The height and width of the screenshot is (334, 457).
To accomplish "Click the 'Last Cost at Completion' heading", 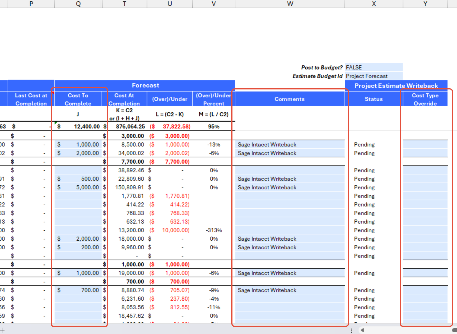I will (31, 99).
